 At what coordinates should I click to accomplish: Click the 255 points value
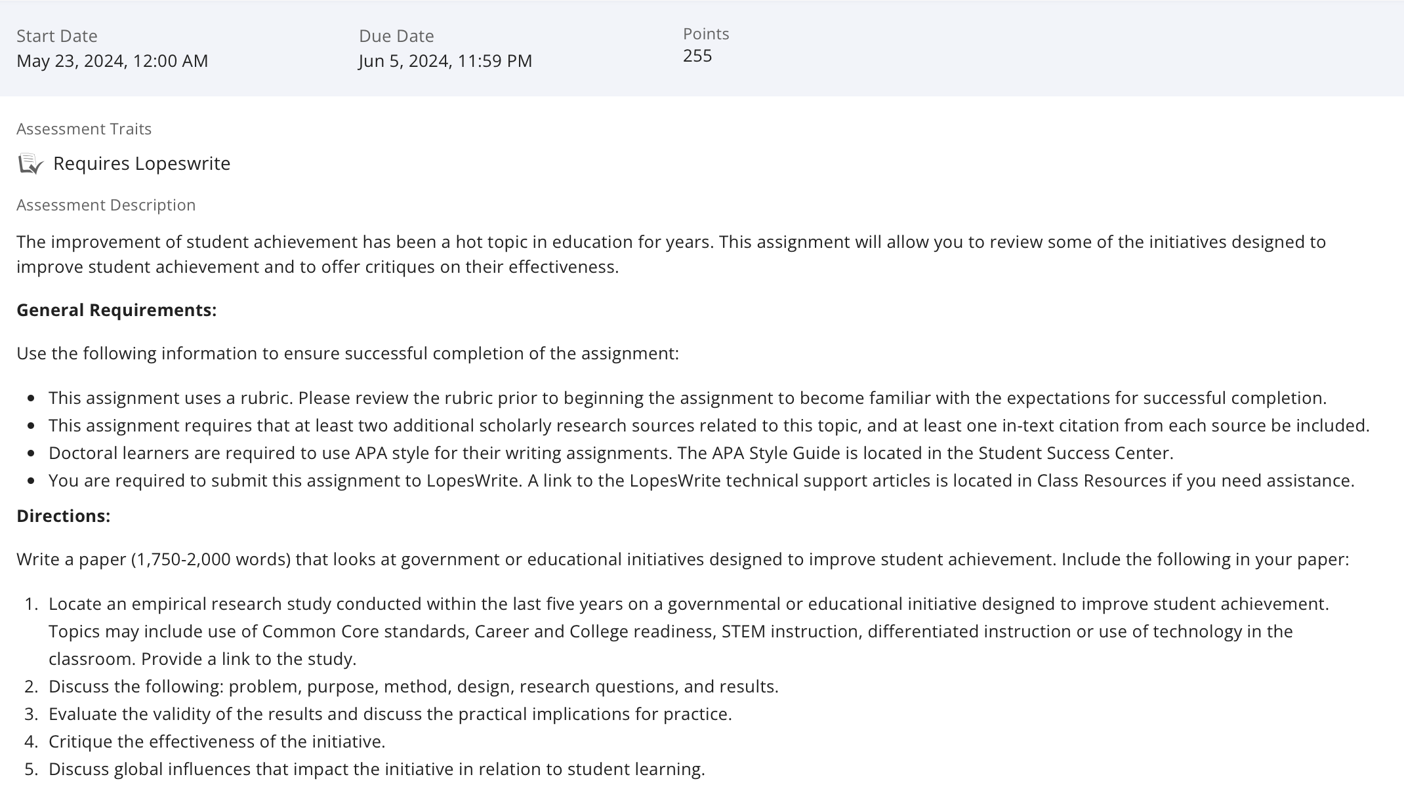pos(697,56)
